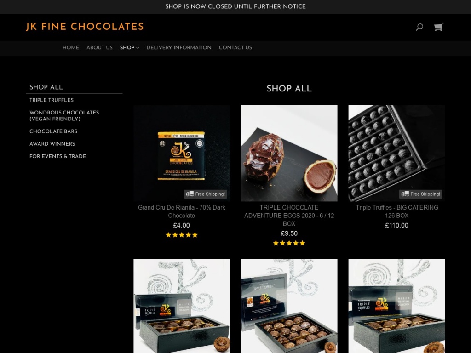Click the JK Fine Chocolates logo
The image size is (471, 353).
click(85, 27)
